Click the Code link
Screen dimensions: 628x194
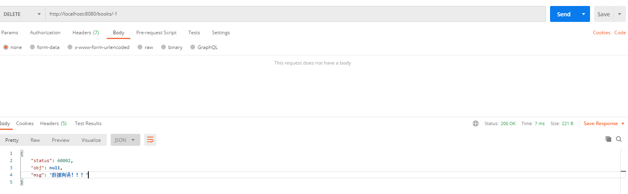[x=620, y=33]
